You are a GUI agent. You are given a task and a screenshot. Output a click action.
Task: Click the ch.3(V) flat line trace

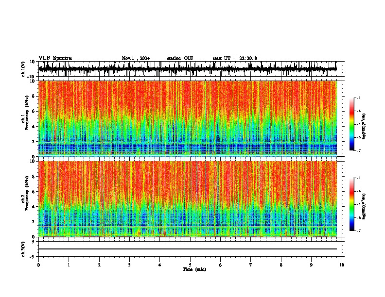pos(188,249)
